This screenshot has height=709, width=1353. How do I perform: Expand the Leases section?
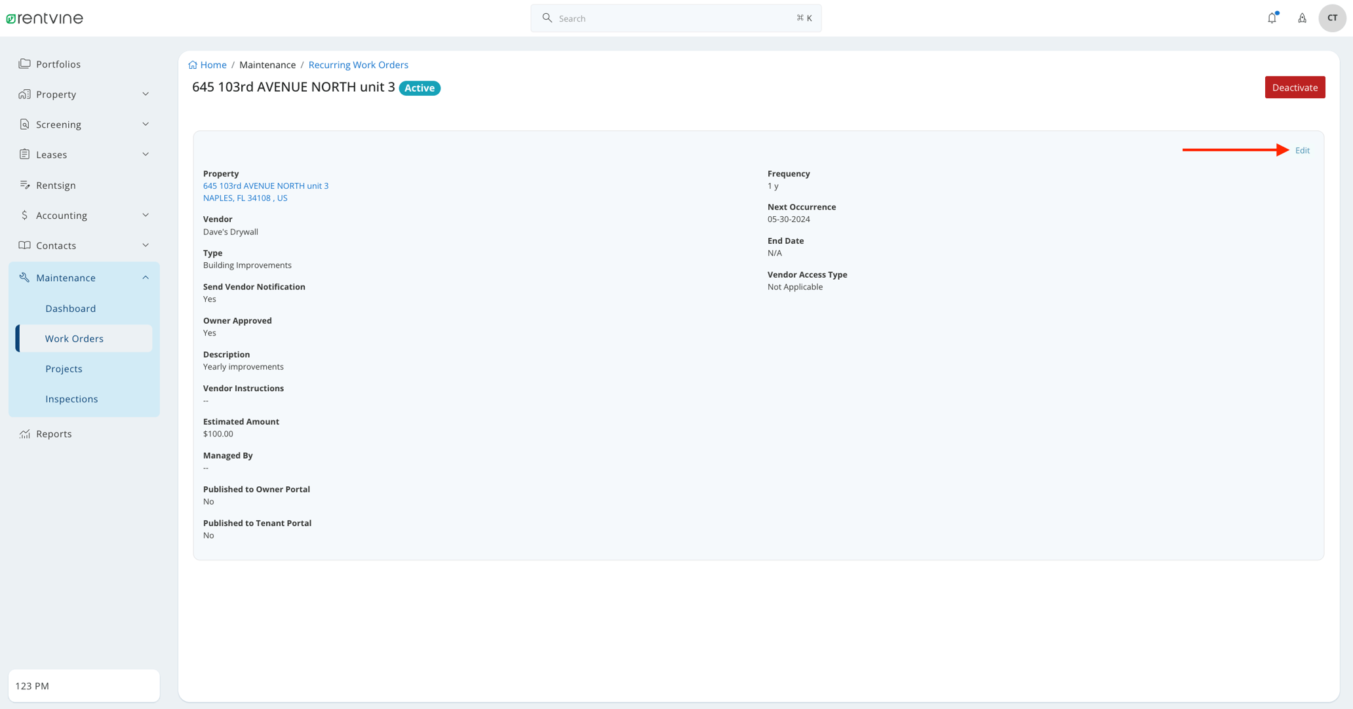pos(145,154)
